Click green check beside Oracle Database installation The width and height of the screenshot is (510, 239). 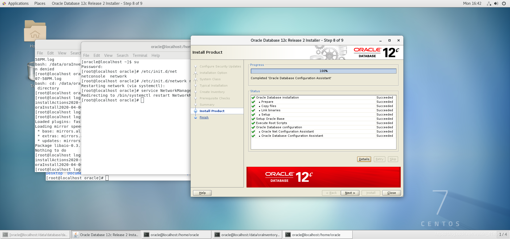(253, 97)
